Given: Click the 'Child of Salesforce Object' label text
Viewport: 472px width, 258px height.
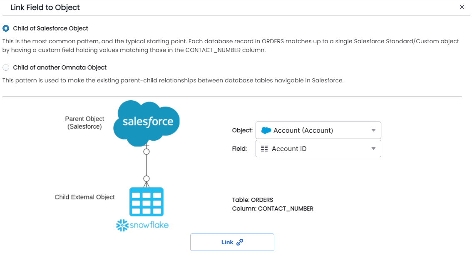Looking at the screenshot, I should pos(51,28).
